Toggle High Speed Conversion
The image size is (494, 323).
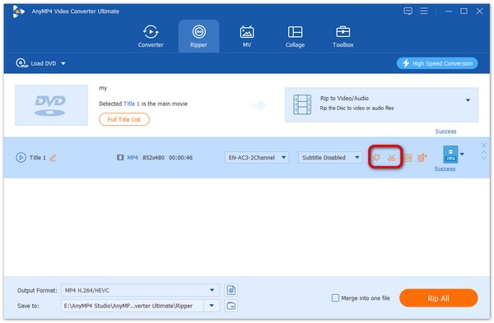(x=437, y=63)
